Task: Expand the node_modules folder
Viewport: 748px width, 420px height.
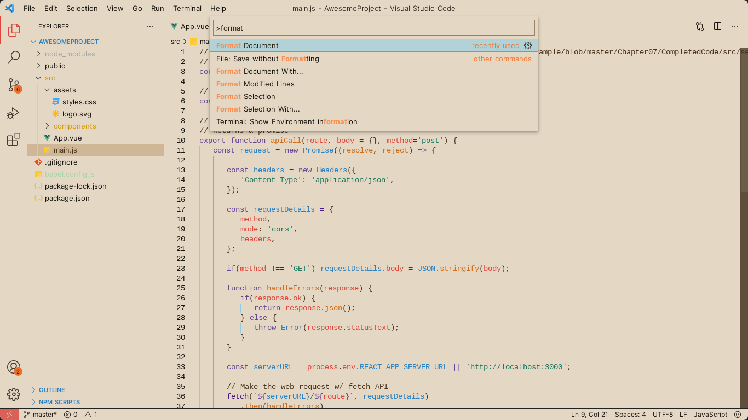Action: (x=70, y=54)
